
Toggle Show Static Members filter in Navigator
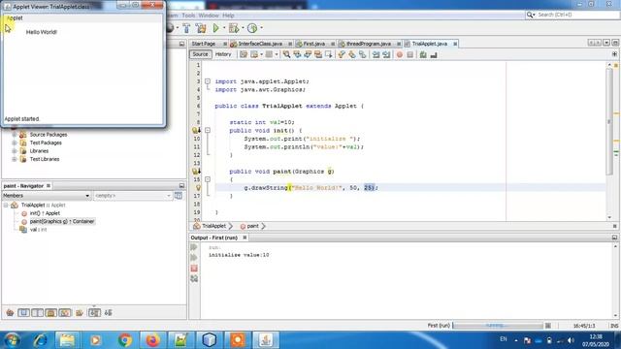coord(37,313)
